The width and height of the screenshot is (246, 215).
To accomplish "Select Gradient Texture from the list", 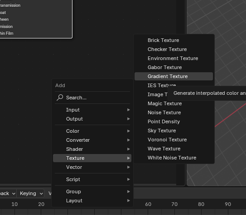I will [x=174, y=76].
